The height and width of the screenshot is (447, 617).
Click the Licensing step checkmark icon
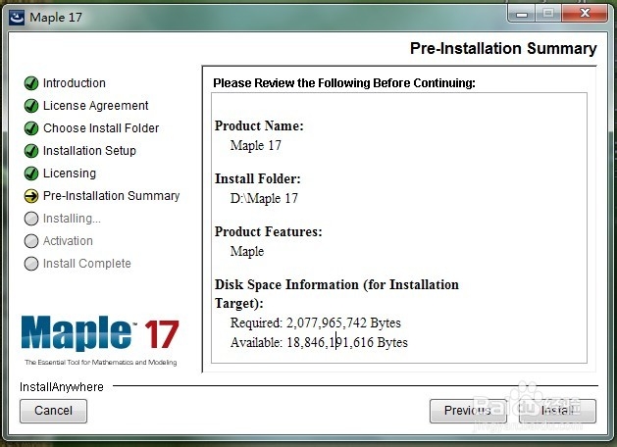(31, 174)
